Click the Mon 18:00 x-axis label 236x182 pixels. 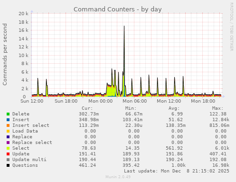pos(203,101)
